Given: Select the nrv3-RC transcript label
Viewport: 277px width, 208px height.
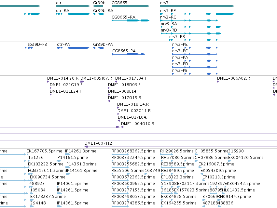Looking at the screenshot, I should pos(168,17).
